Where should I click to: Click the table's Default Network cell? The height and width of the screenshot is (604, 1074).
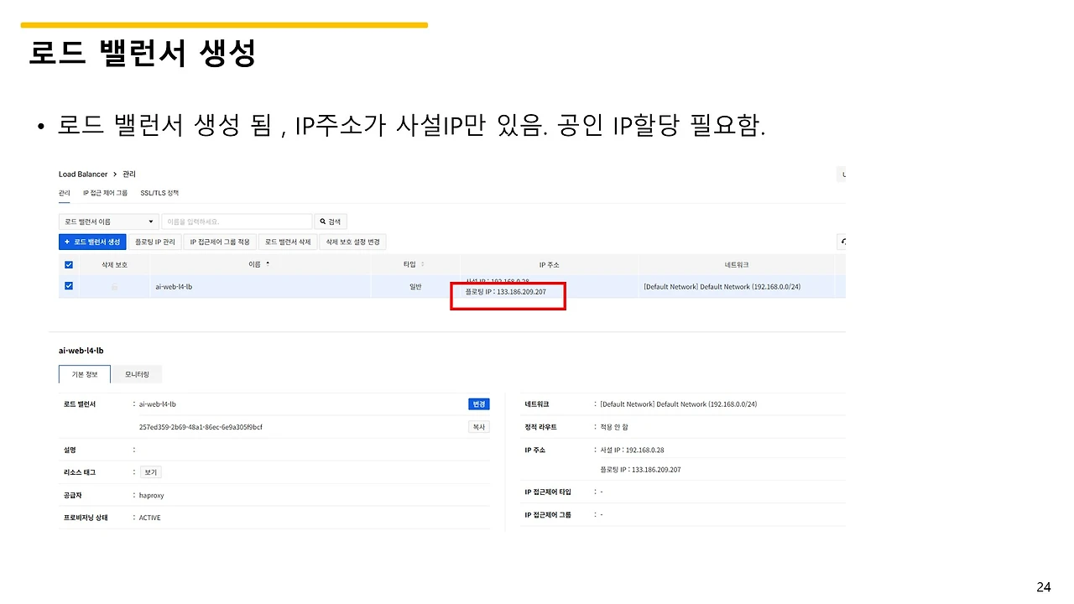pos(722,286)
